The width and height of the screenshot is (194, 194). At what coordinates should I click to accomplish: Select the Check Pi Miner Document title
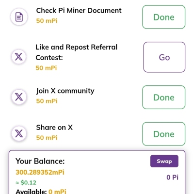pyautogui.click(x=79, y=11)
